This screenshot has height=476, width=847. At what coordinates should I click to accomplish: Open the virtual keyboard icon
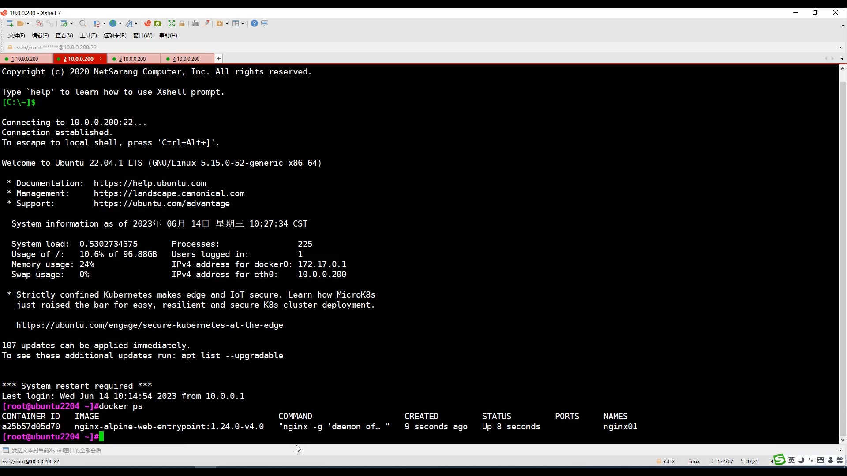[x=195, y=23]
